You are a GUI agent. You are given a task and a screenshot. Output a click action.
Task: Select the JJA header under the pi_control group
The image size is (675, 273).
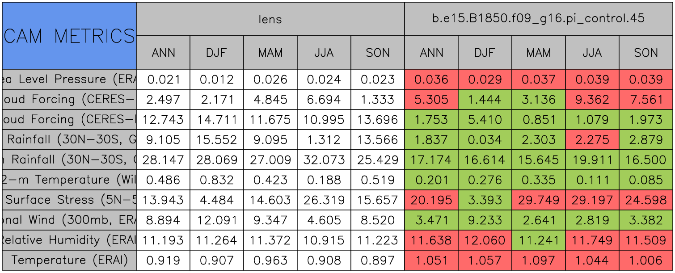coord(592,53)
